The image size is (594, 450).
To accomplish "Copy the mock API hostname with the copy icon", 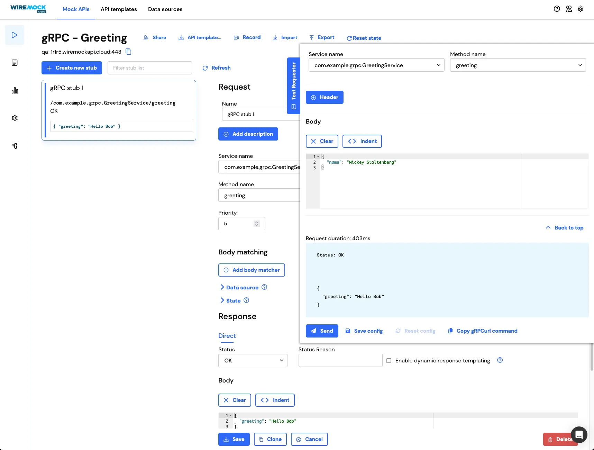I will [x=128, y=52].
